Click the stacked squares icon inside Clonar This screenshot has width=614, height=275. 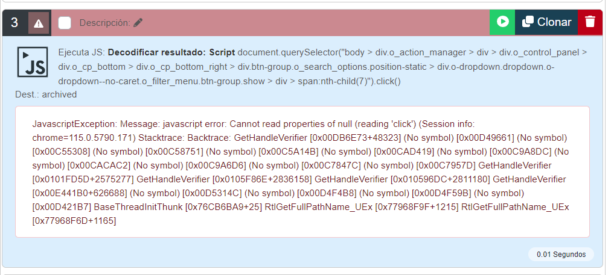point(528,22)
